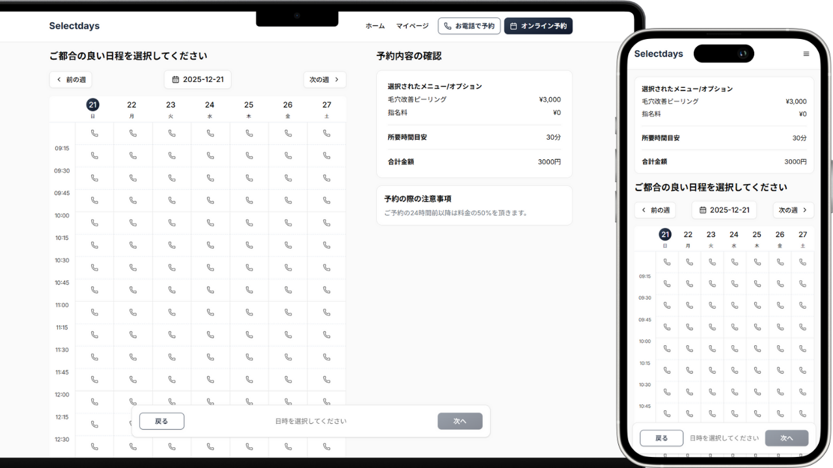Open ホーム in the laptop navigation

(375, 26)
